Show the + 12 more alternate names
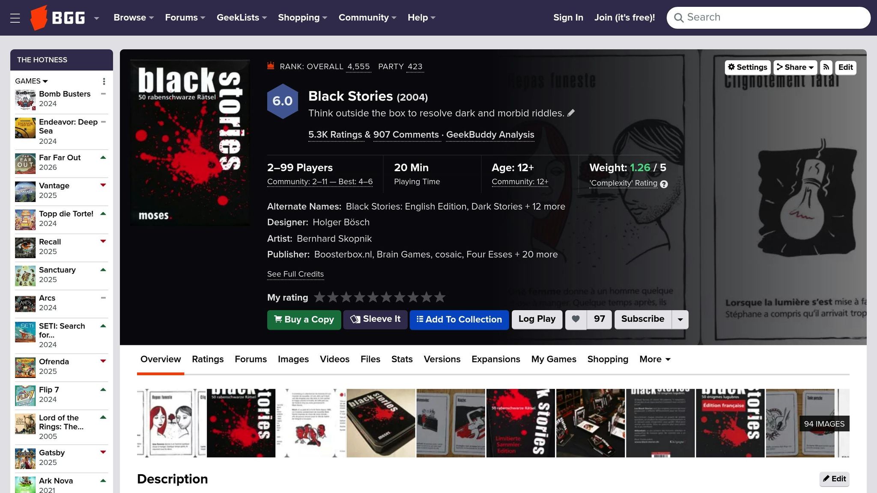 [545, 207]
